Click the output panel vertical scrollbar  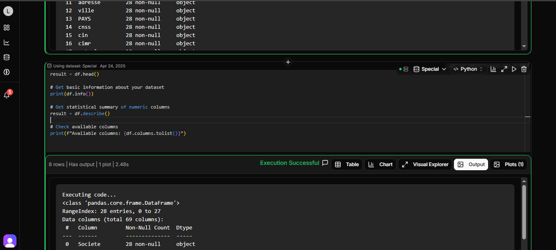click(x=524, y=211)
